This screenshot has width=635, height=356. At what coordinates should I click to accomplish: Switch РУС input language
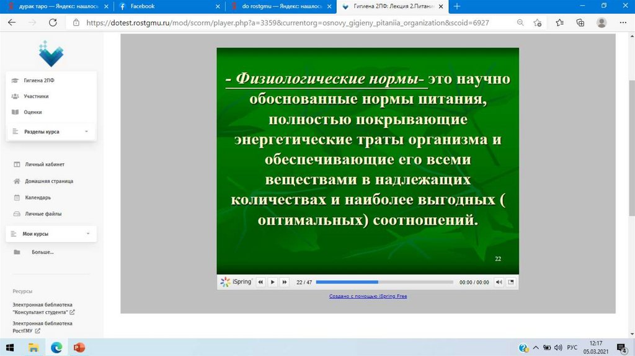point(572,347)
